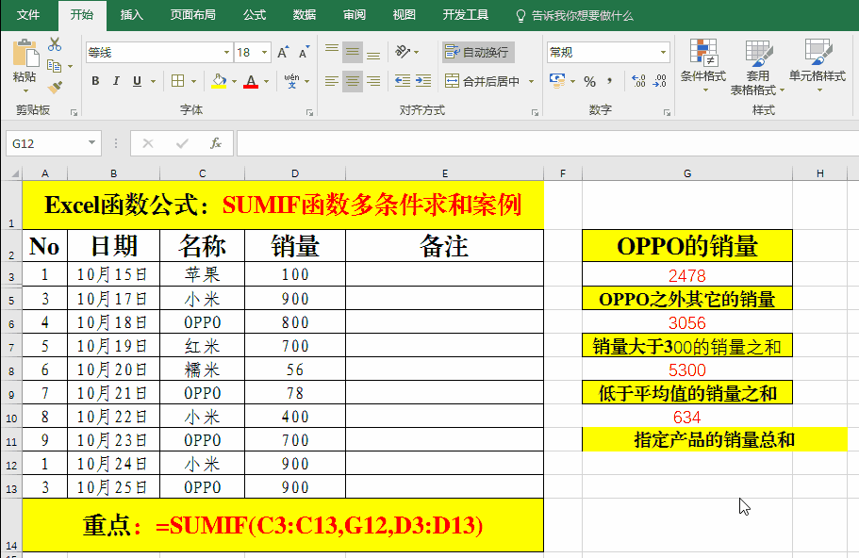Apply the red font color A
This screenshot has width=859, height=558.
pyautogui.click(x=251, y=81)
